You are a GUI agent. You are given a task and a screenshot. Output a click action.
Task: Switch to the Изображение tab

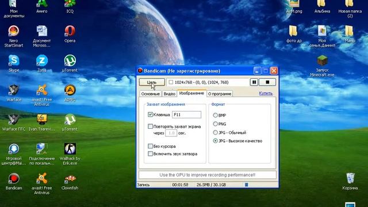point(191,93)
